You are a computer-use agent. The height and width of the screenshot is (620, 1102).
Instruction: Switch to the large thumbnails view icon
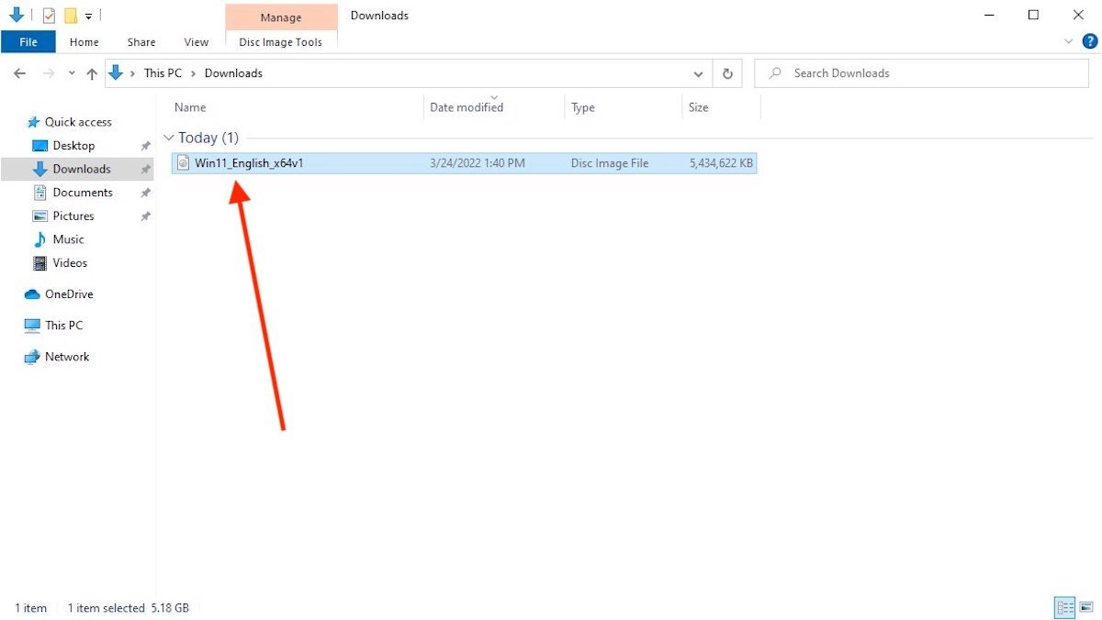click(1086, 607)
